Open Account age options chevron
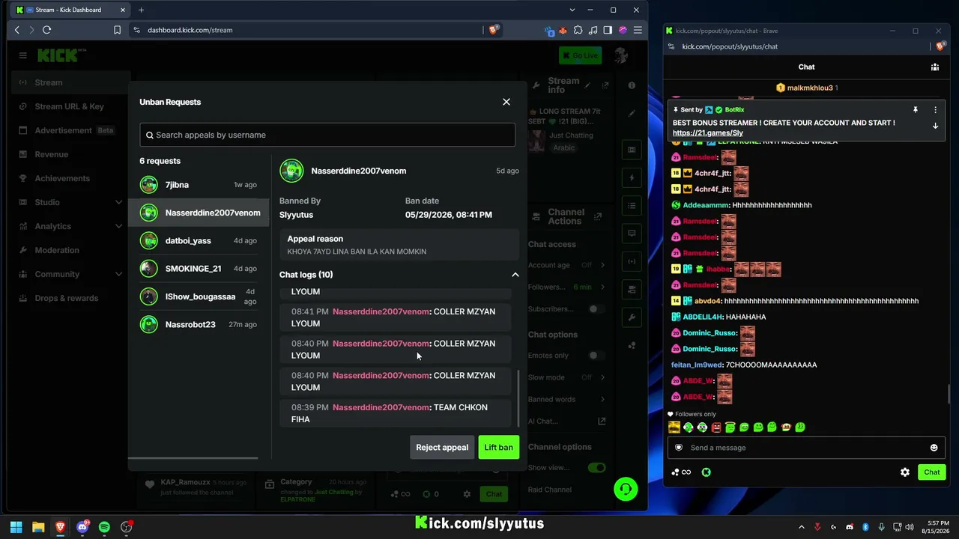This screenshot has width=959, height=539. [602, 265]
